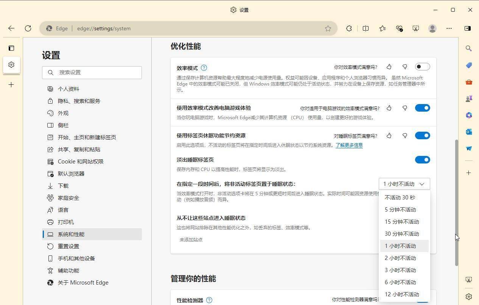Open 隐私、搜索和服务 settings section
This screenshot has height=305, width=479.
tap(92, 101)
